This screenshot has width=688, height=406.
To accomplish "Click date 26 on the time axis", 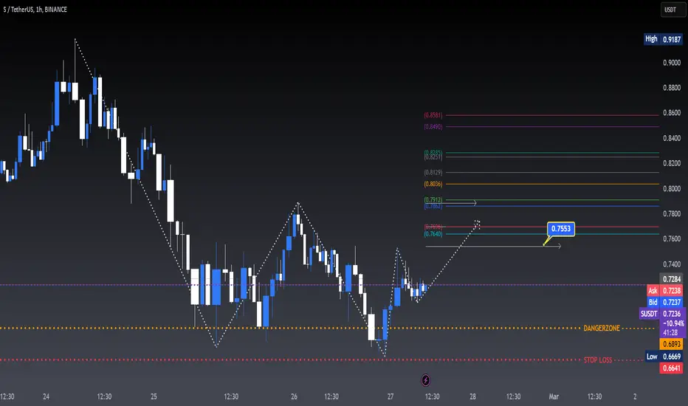I will pos(294,397).
